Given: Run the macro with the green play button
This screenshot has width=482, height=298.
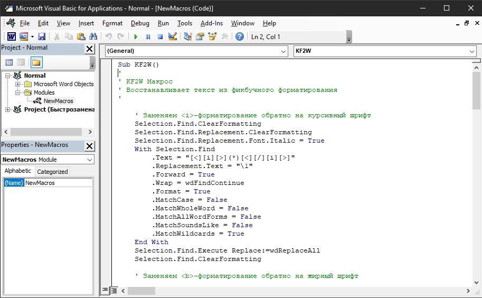Looking at the screenshot, I should 136,36.
